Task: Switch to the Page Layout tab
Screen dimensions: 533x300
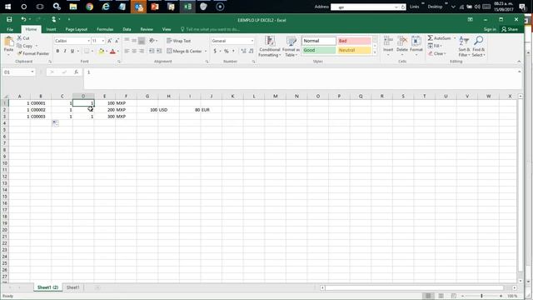Action: click(76, 30)
